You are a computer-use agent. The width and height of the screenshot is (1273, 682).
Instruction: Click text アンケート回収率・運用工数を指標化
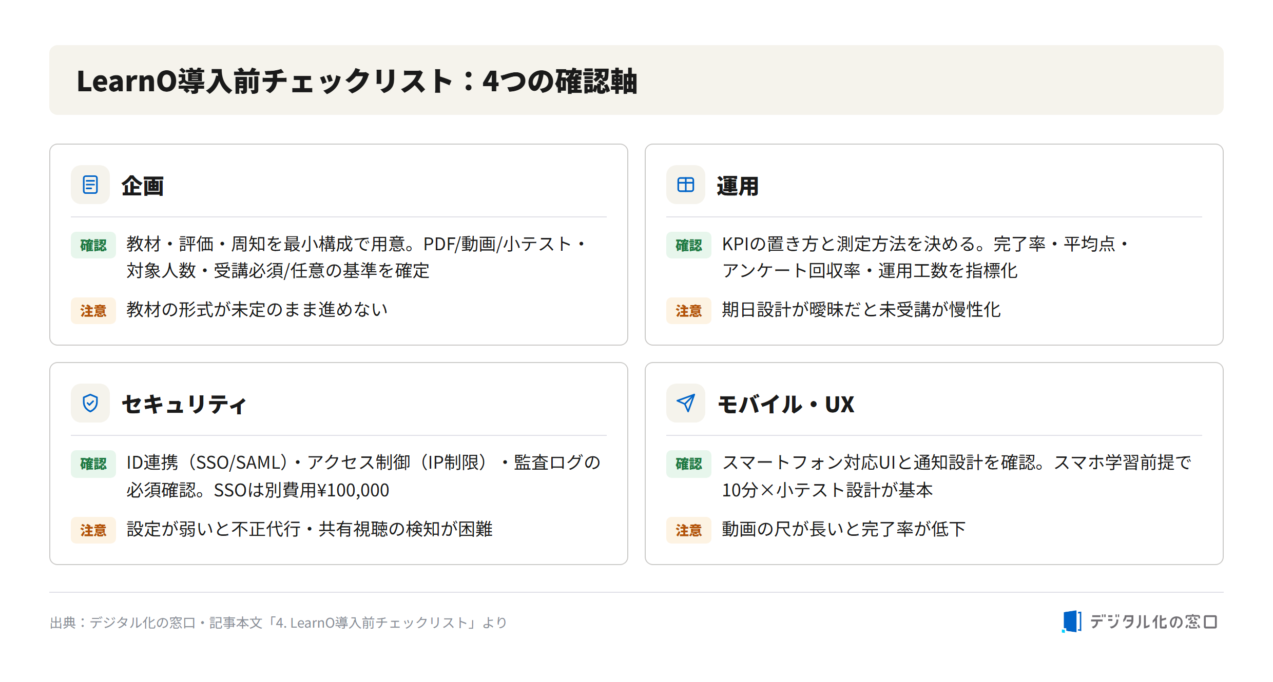click(870, 271)
